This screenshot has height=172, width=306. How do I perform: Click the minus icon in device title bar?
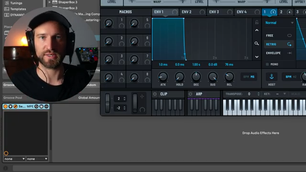coord(46,106)
